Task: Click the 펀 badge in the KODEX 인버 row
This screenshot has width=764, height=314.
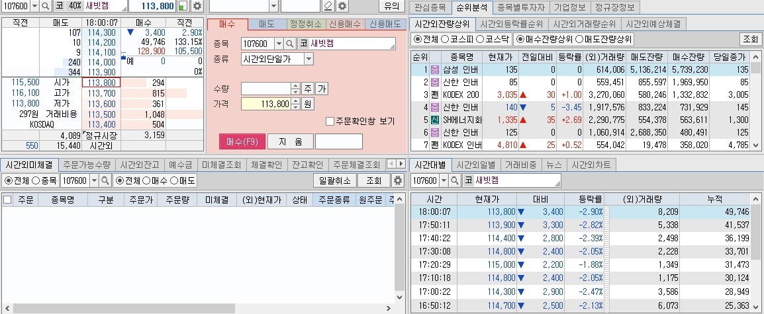Action: [x=435, y=145]
